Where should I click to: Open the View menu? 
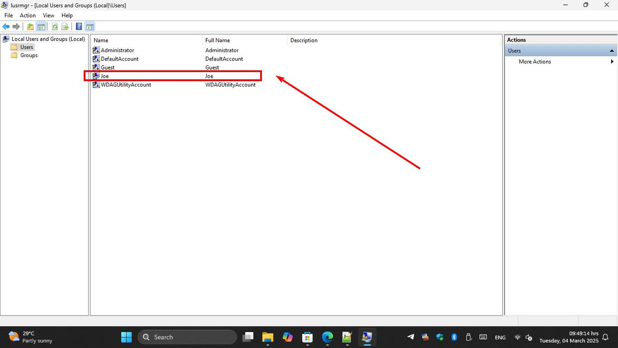(x=49, y=15)
